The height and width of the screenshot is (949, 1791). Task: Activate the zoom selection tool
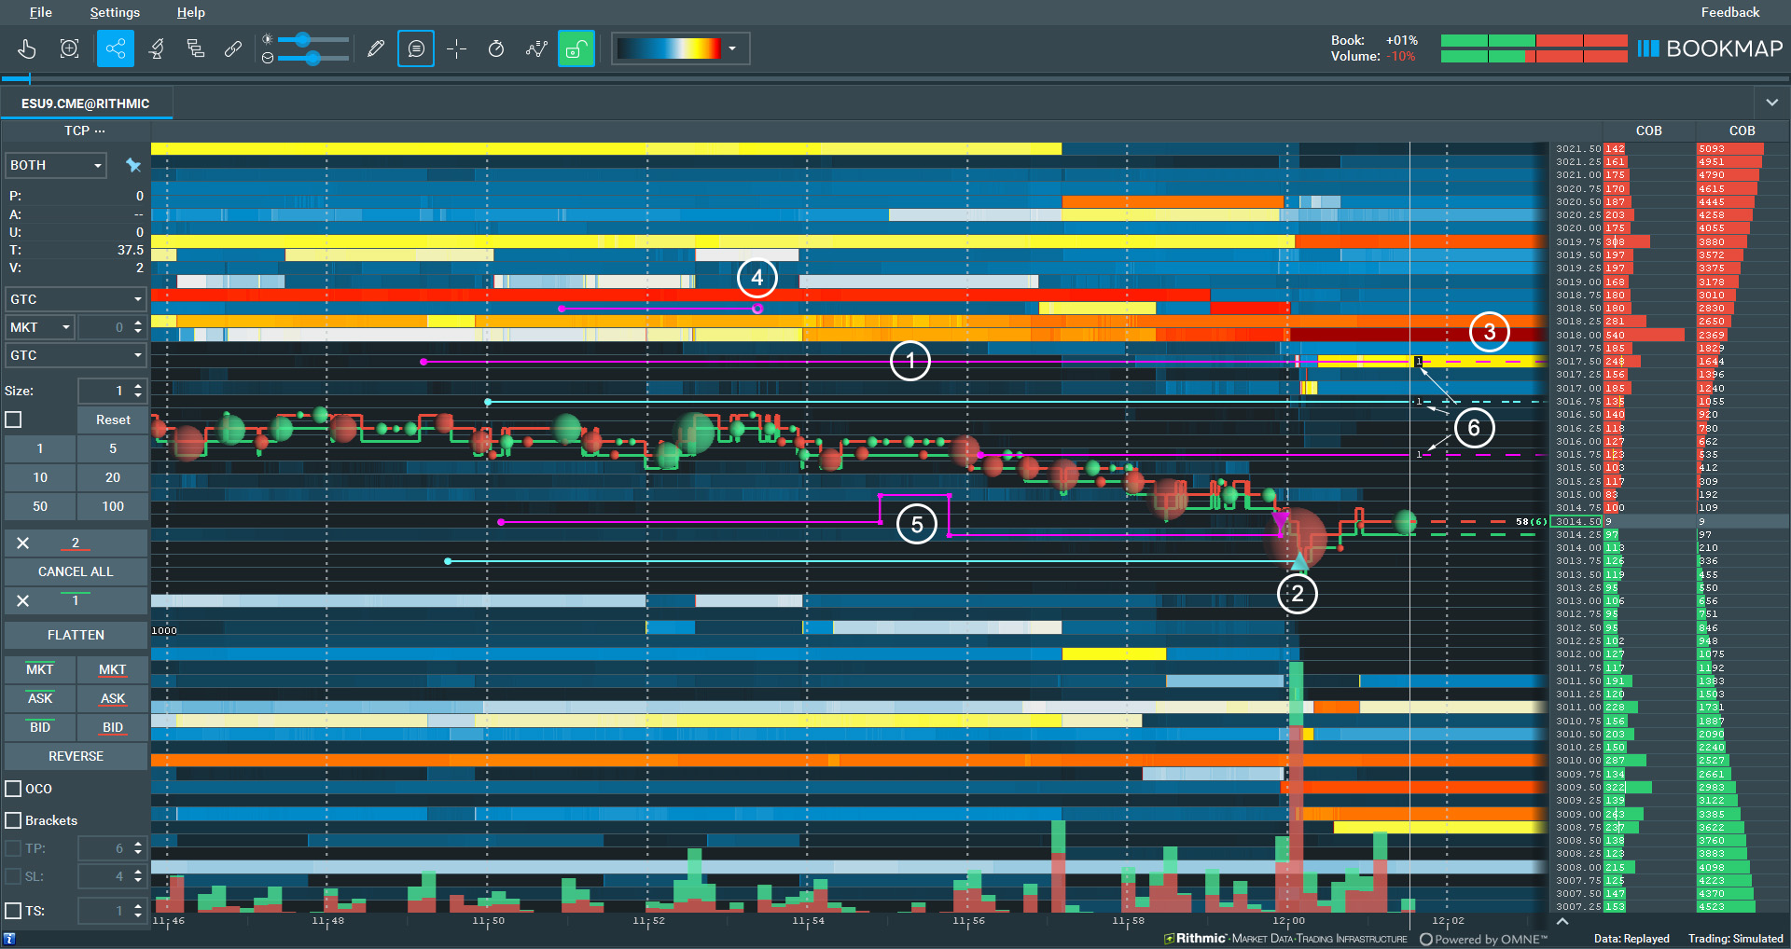tap(69, 48)
